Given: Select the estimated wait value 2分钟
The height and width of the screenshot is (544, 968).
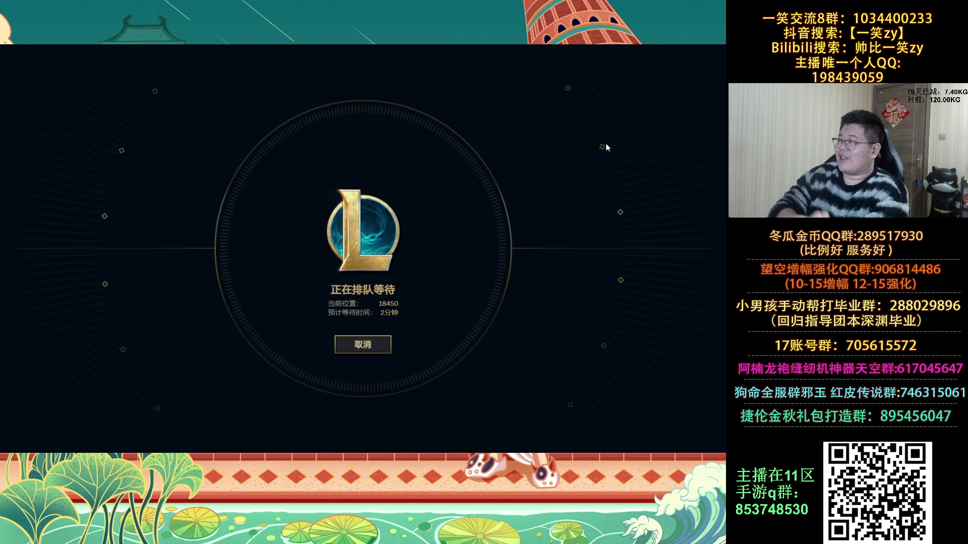Looking at the screenshot, I should [389, 313].
